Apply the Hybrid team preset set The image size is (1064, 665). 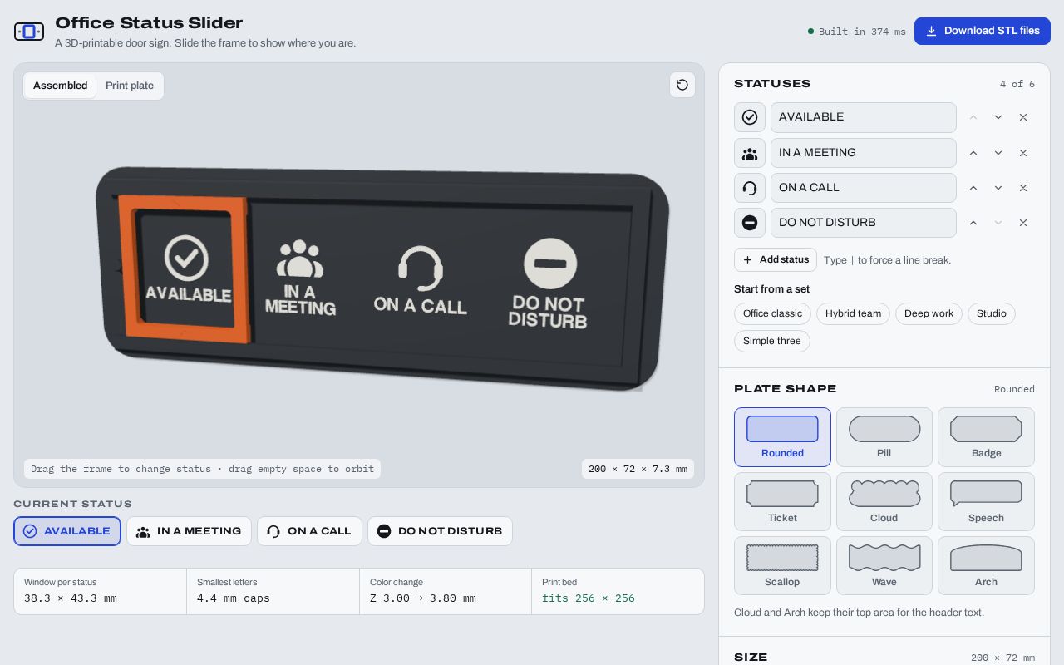853,313
